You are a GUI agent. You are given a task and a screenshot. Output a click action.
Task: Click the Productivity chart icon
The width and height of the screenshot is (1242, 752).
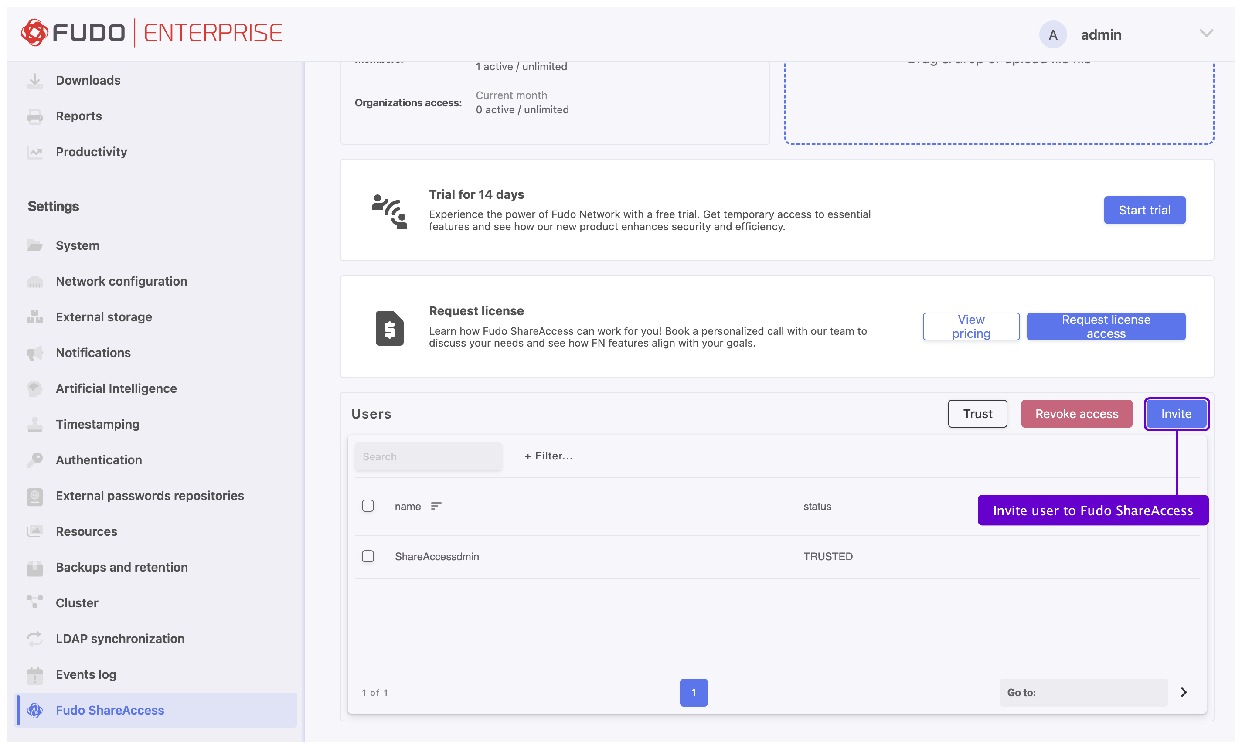[x=35, y=152]
